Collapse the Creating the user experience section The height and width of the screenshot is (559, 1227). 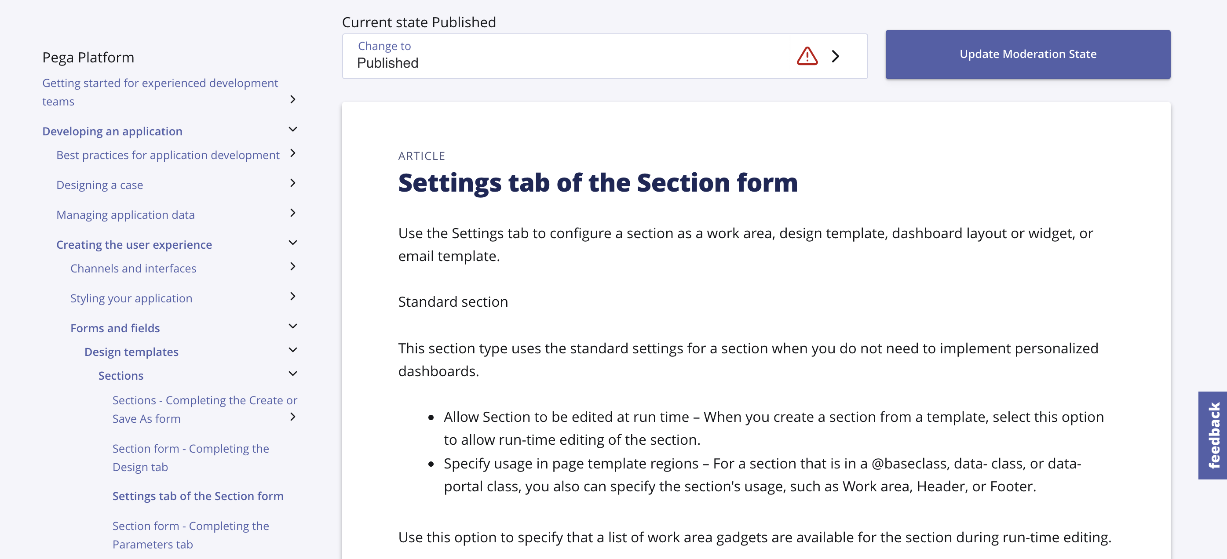tap(293, 242)
